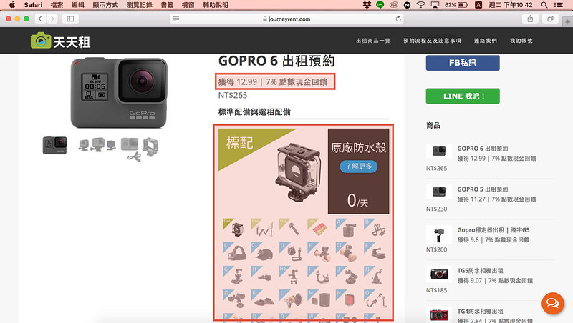Open the orange chat bubble widget
This screenshot has width=573, height=323.
(x=552, y=303)
